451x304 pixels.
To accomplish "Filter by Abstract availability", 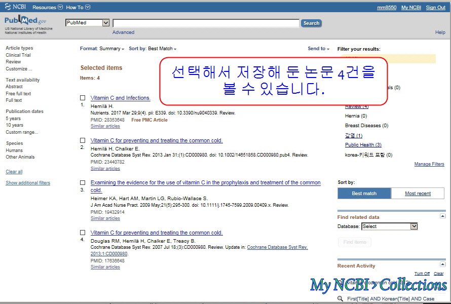I will 14,86.
